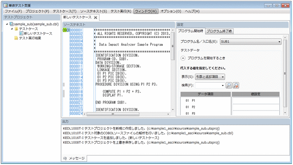Open the ファイル(F) menu

pyautogui.click(x=13, y=11)
